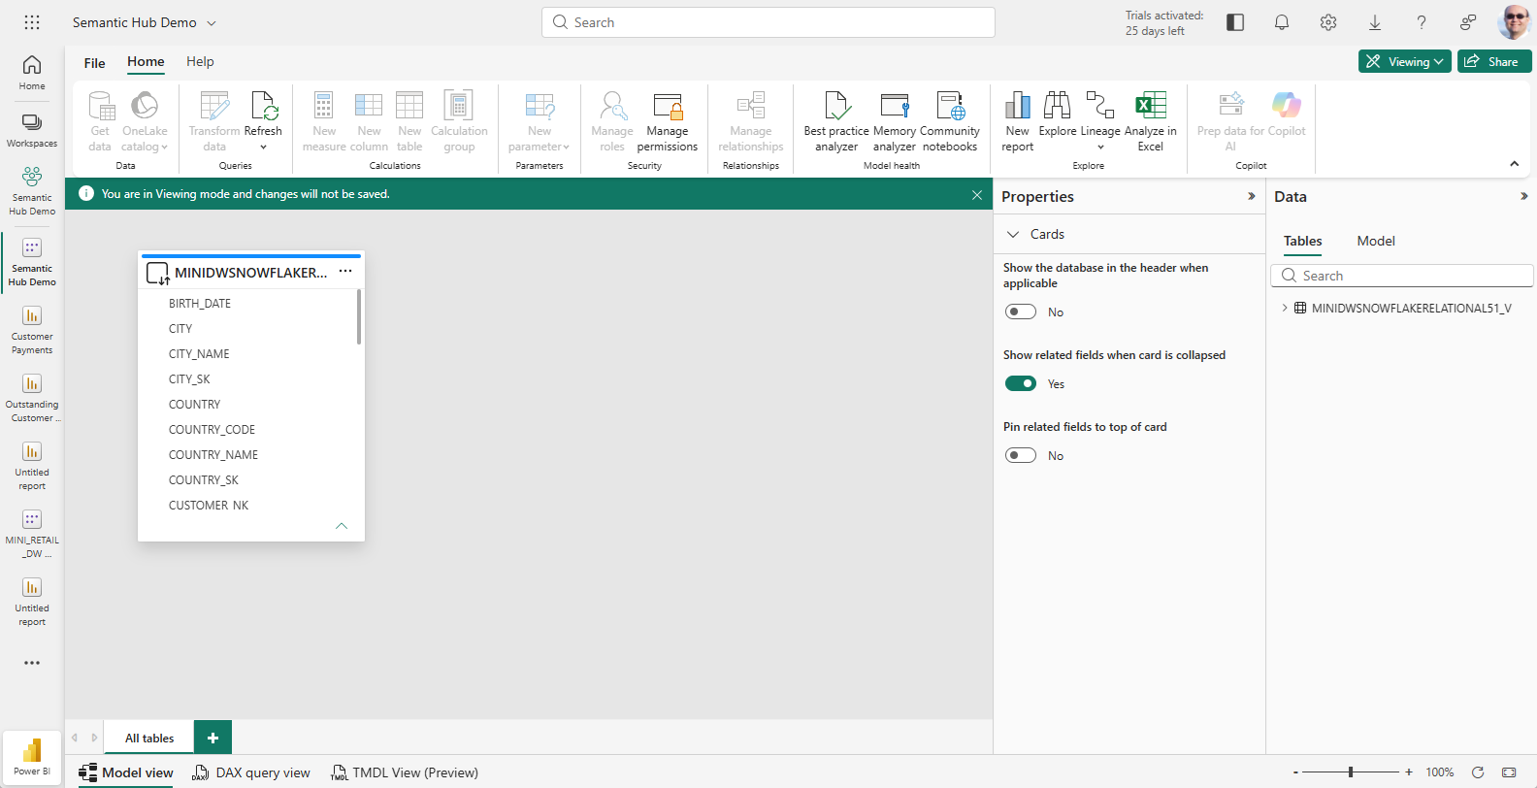This screenshot has width=1537, height=788.
Task: Open the File menu
Action: pos(94,63)
